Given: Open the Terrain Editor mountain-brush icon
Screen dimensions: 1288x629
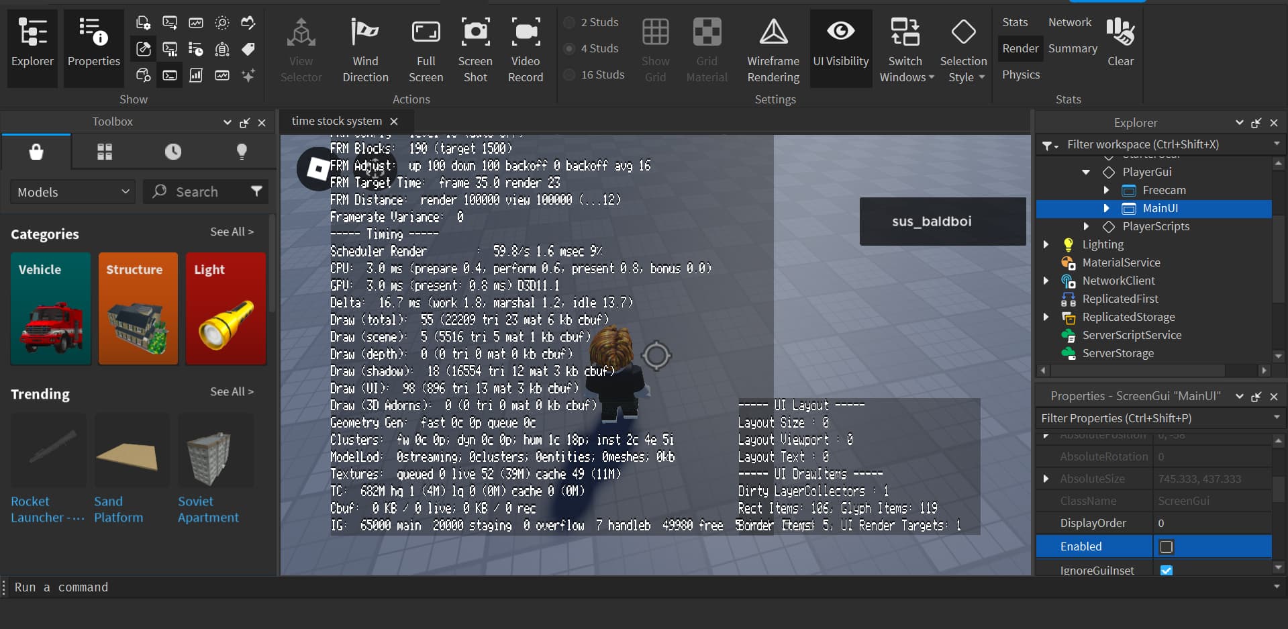Looking at the screenshot, I should click(248, 23).
